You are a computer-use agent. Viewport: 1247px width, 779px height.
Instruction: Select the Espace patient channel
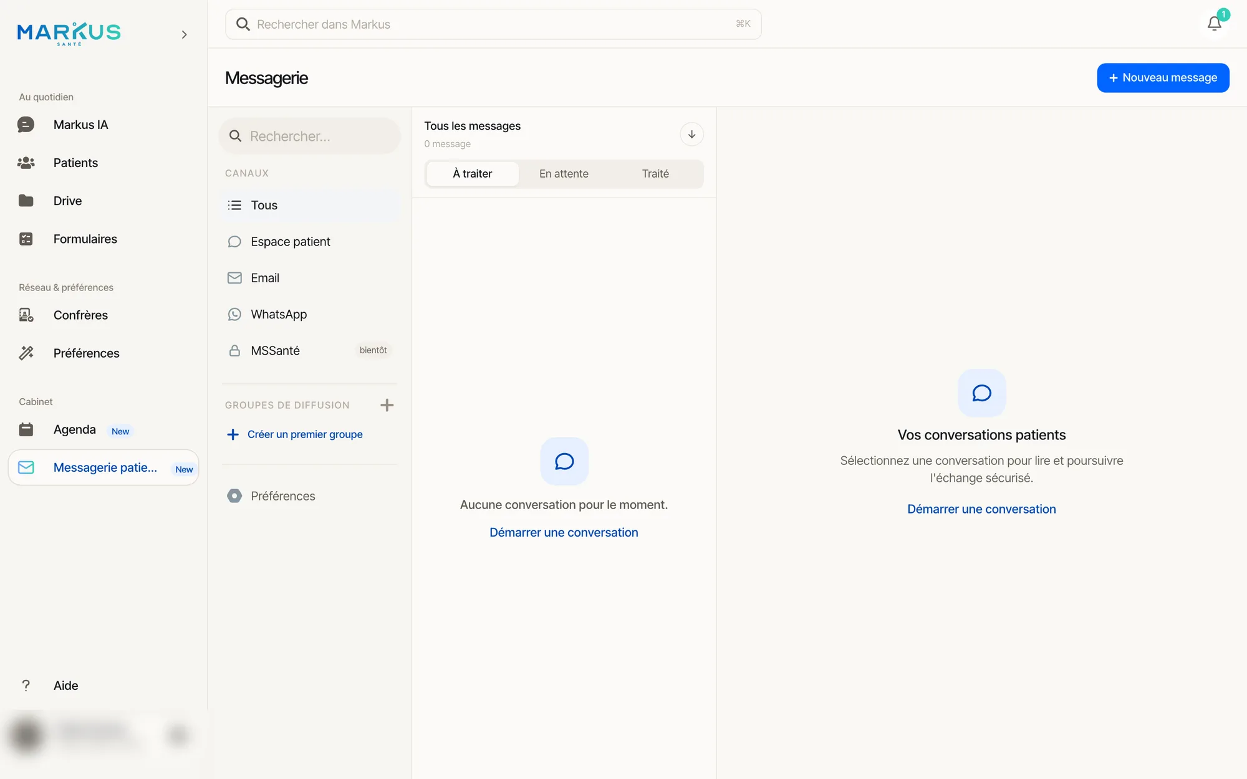[311, 241]
